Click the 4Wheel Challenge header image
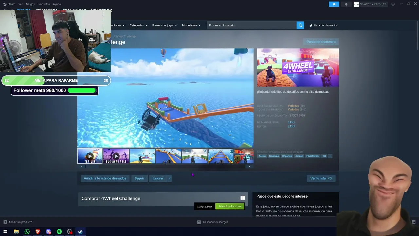Image resolution: width=419 pixels, height=236 pixels. [298, 68]
